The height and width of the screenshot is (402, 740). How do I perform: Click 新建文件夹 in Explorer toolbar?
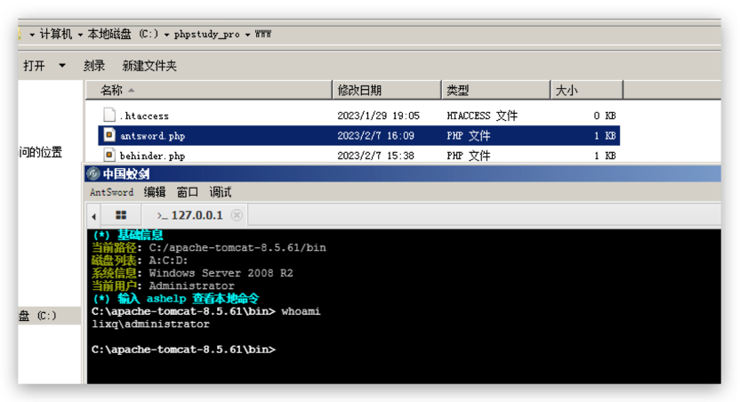tap(149, 66)
